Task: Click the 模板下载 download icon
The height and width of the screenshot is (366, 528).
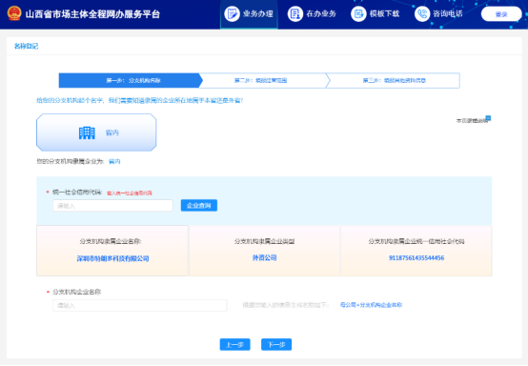Action: pos(358,13)
